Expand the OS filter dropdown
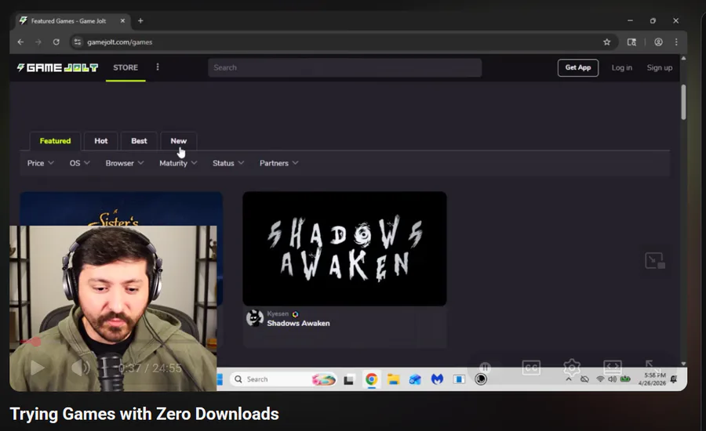706x431 pixels. (x=80, y=163)
